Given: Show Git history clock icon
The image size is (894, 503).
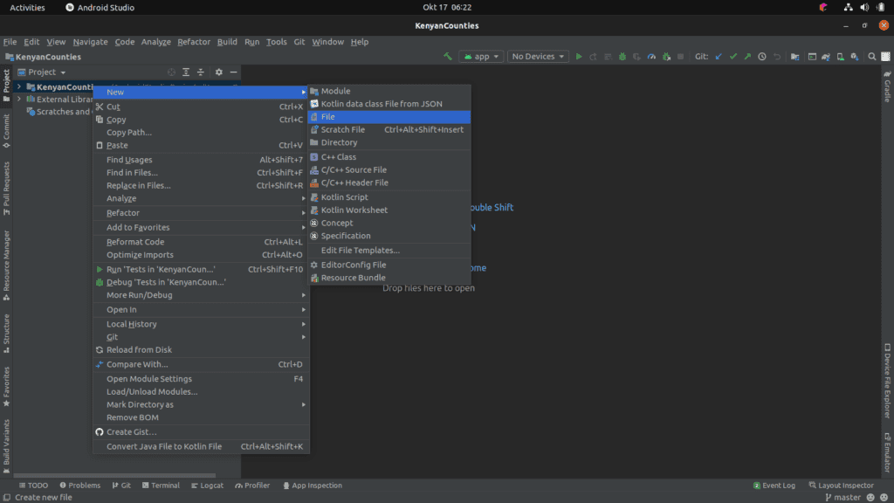Looking at the screenshot, I should [x=762, y=57].
